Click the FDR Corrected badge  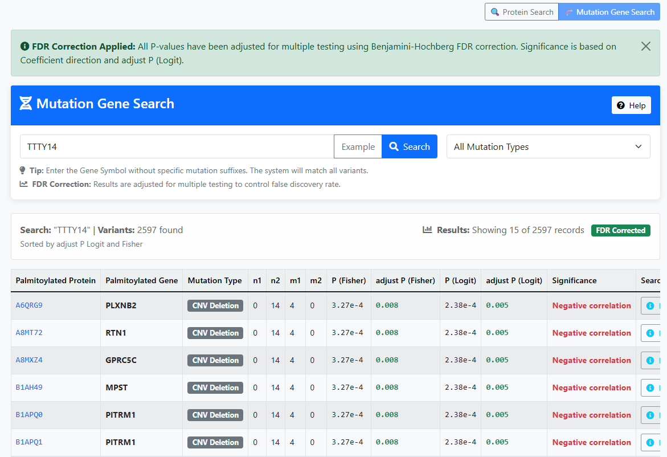(621, 230)
